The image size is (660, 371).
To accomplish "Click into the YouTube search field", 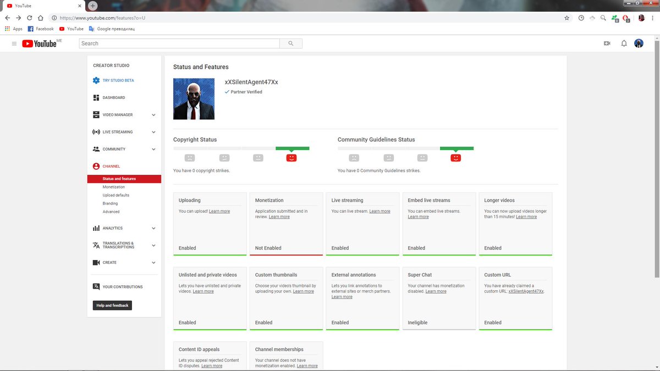I will (x=179, y=43).
